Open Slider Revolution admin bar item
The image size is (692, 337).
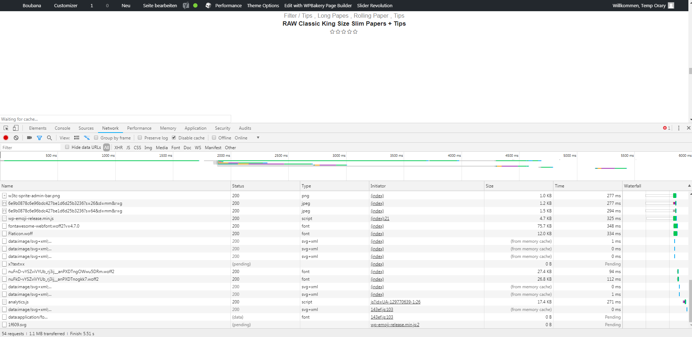coord(375,5)
